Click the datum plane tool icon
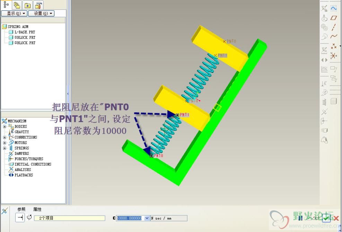Image resolution: width=342 pixels, height=232 pixels. tap(334, 18)
